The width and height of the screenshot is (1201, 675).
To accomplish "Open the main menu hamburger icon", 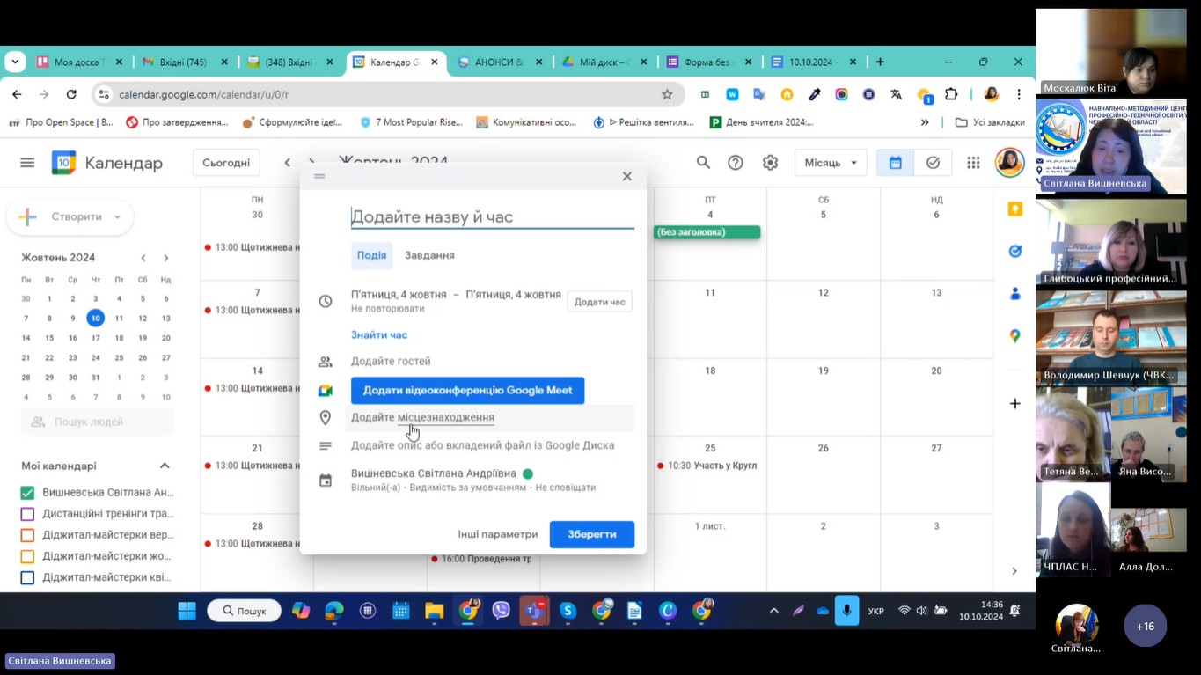I will [27, 163].
